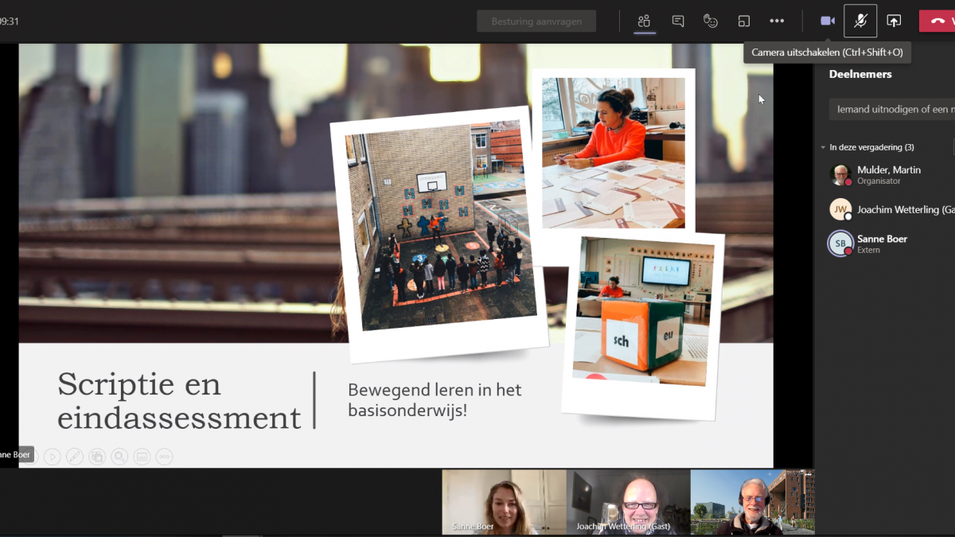Click the red leave call button
The width and height of the screenshot is (955, 537).
point(937,21)
